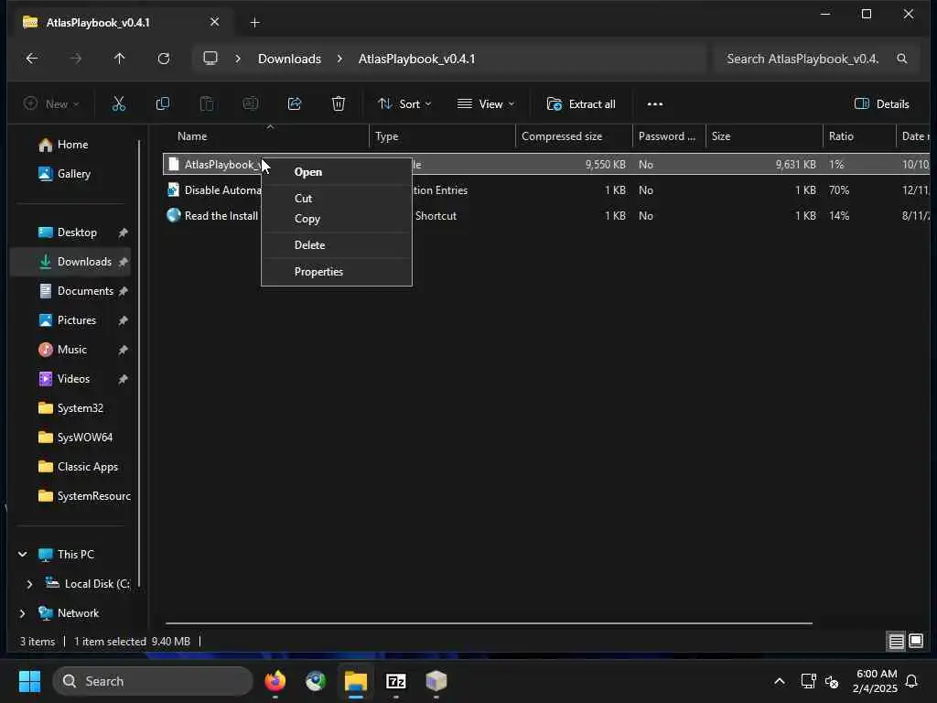Click Extract all button
The image size is (937, 703).
[581, 104]
